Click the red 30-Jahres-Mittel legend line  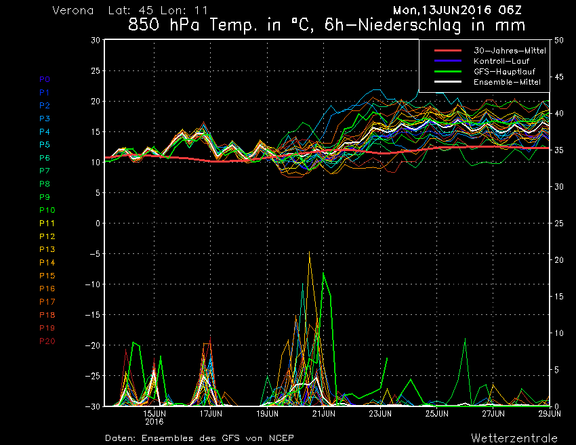tap(448, 51)
